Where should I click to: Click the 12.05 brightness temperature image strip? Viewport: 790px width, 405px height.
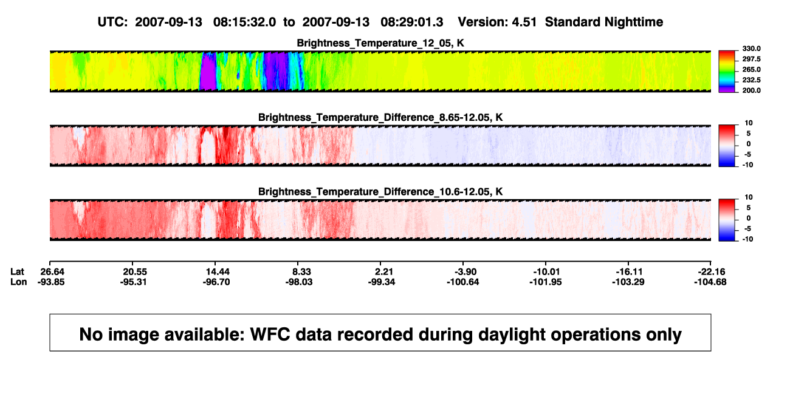pos(380,71)
